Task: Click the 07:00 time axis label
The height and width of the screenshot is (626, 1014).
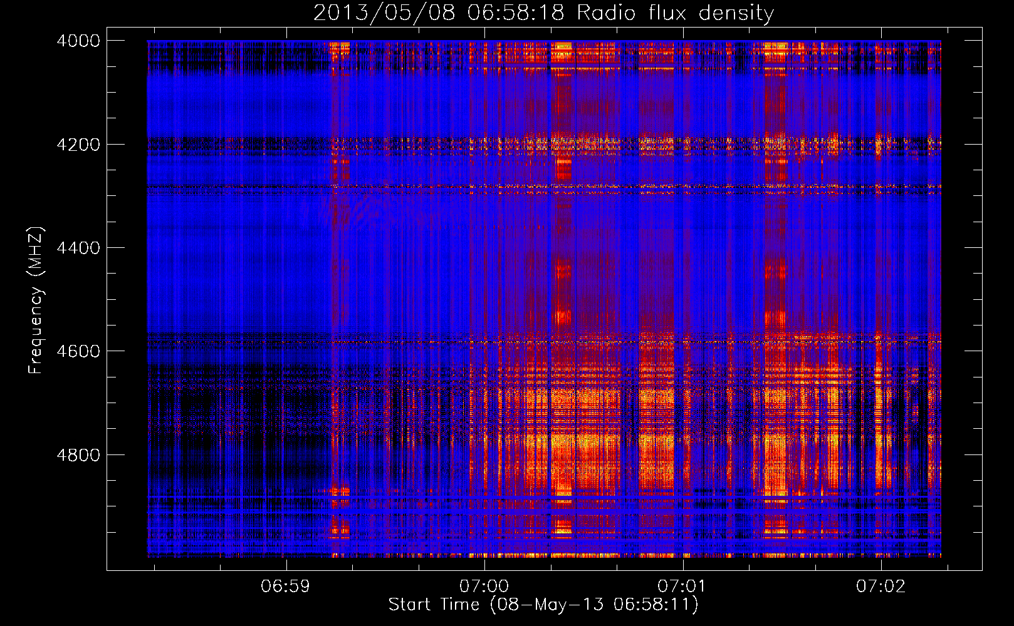Action: (x=484, y=587)
